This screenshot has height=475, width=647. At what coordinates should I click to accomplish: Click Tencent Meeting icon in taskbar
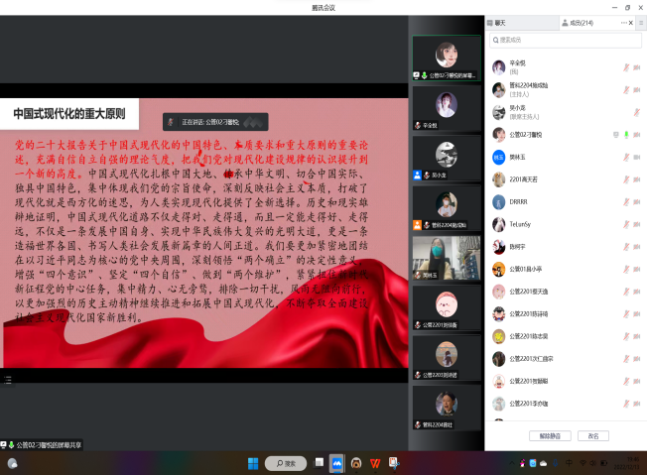[337, 462]
